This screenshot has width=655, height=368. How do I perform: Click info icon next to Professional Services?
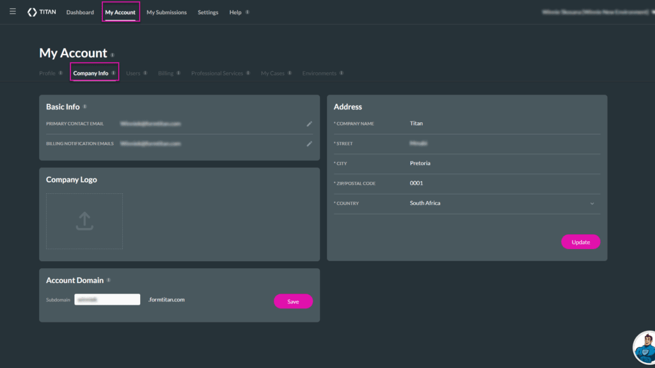(x=248, y=73)
